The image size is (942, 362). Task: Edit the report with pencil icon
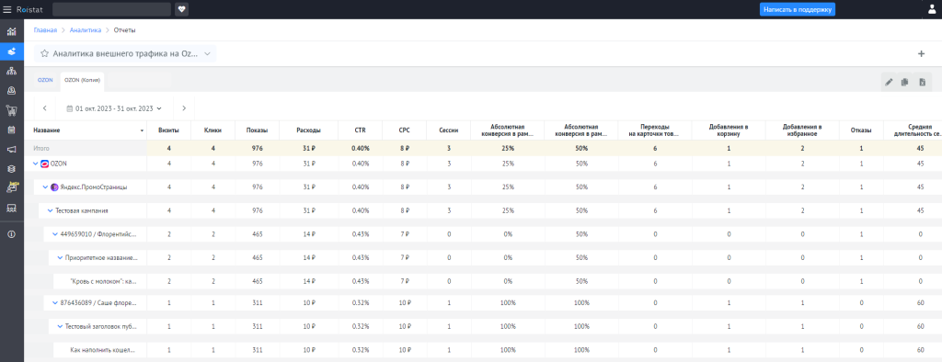[890, 83]
